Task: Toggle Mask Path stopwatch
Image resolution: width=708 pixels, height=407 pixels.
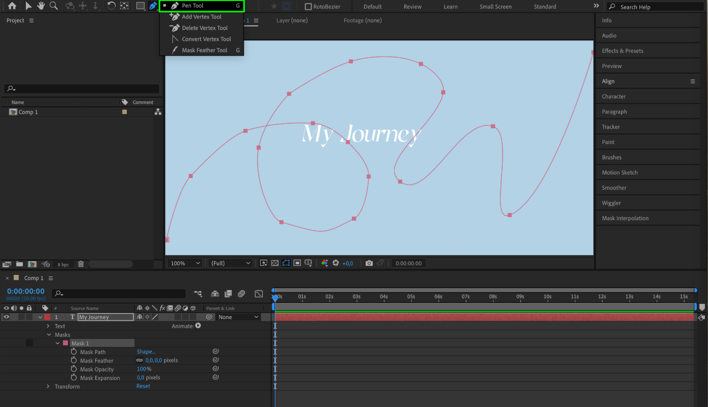Action: (x=74, y=352)
